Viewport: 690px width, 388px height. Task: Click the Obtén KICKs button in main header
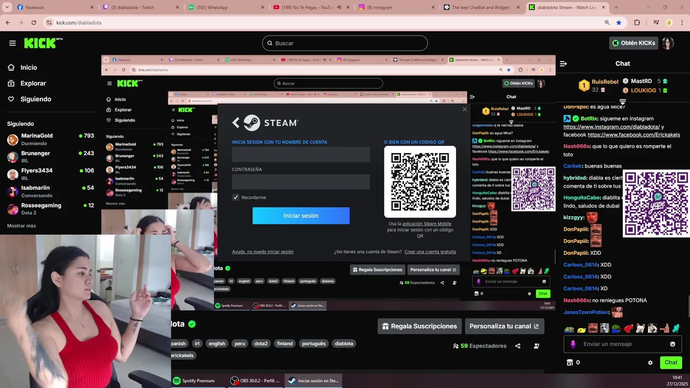pyautogui.click(x=634, y=43)
